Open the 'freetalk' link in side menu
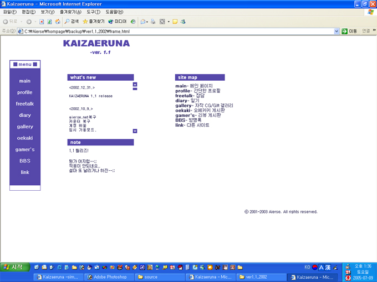 [x=25, y=104]
